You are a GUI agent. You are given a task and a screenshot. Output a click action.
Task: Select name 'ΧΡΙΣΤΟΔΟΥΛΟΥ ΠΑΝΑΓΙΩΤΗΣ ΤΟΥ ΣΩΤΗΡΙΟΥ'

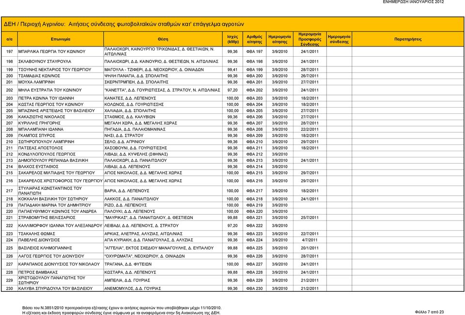52,280
